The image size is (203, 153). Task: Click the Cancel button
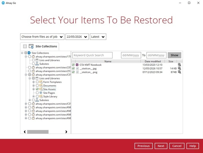point(177,146)
